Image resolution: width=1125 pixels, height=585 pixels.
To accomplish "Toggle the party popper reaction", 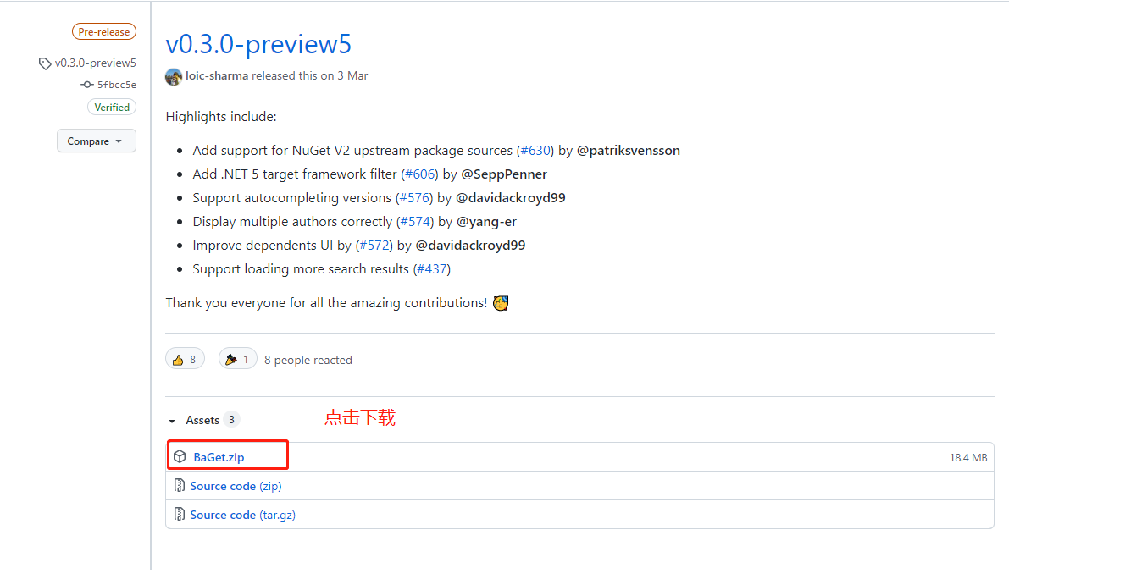I will point(238,360).
